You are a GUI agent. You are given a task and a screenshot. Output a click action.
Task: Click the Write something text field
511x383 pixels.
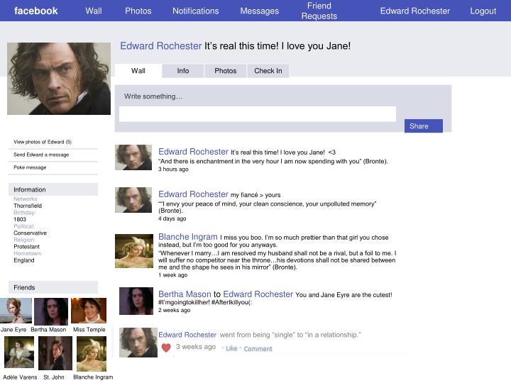258,114
